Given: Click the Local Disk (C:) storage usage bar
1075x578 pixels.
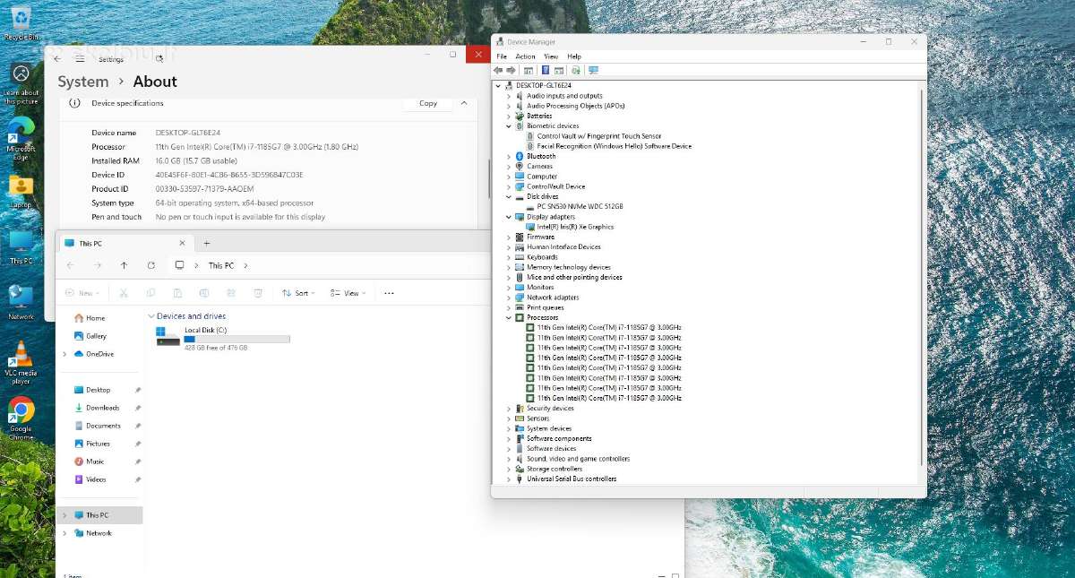Looking at the screenshot, I should click(236, 339).
